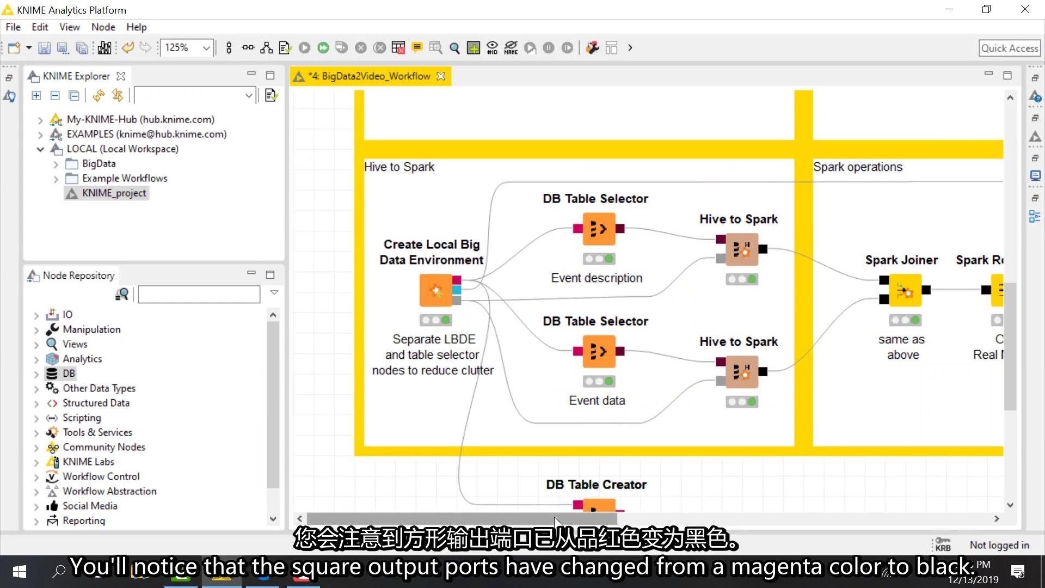Viewport: 1045px width, 588px height.
Task: Click the Save workflow icon
Action: click(x=45, y=48)
